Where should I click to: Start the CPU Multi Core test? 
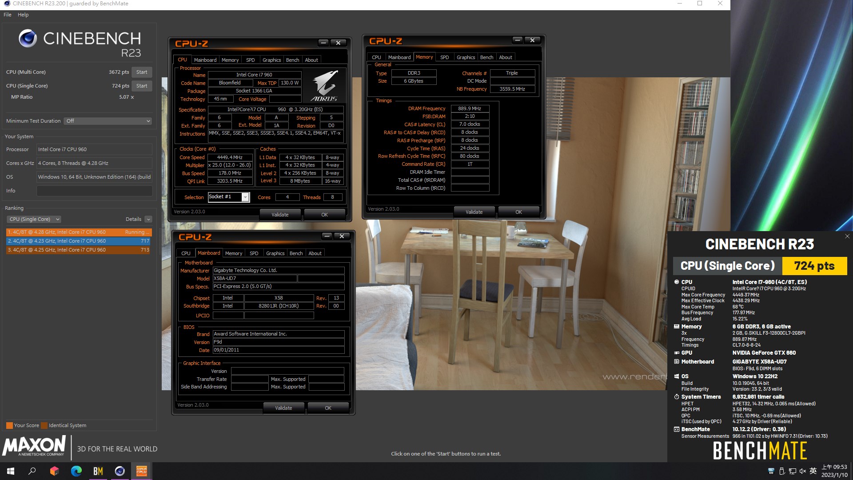(142, 72)
